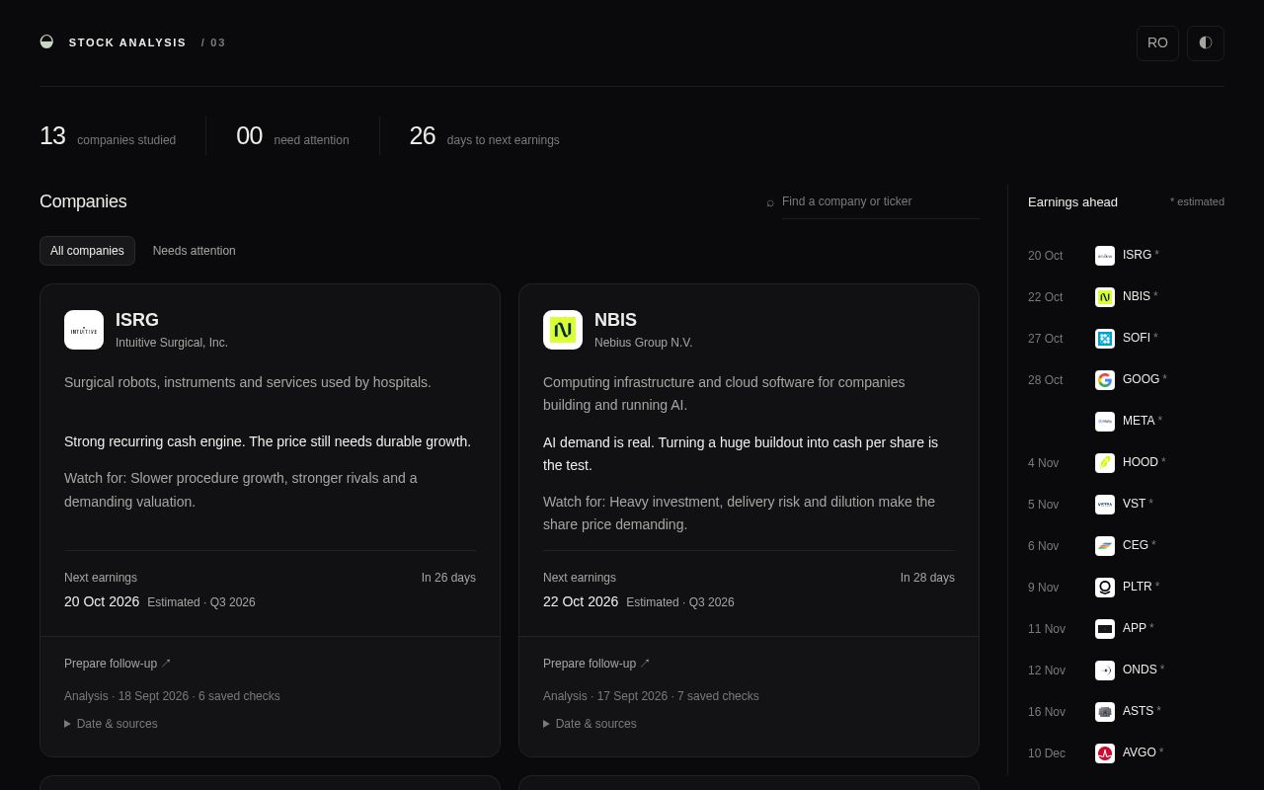Click the '22 Oct 2026' earnings date

click(581, 601)
